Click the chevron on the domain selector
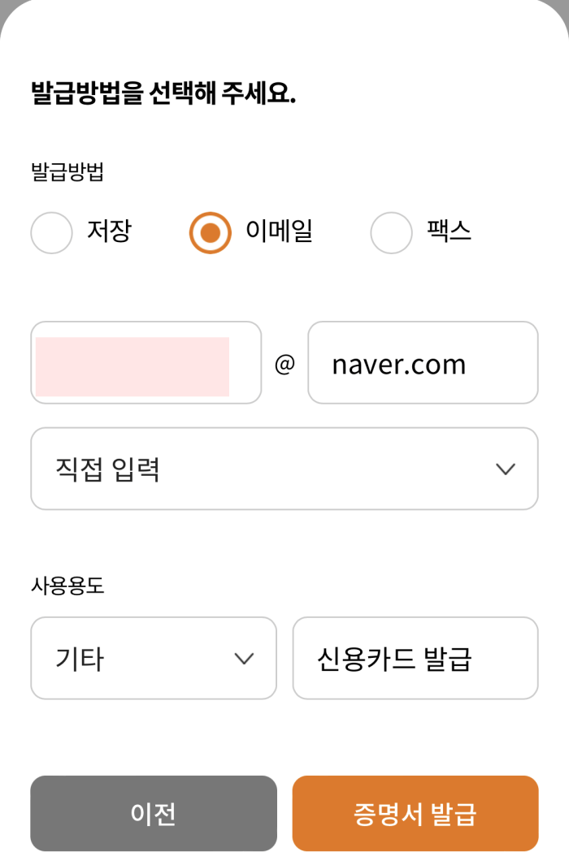569x865 pixels. coord(506,469)
